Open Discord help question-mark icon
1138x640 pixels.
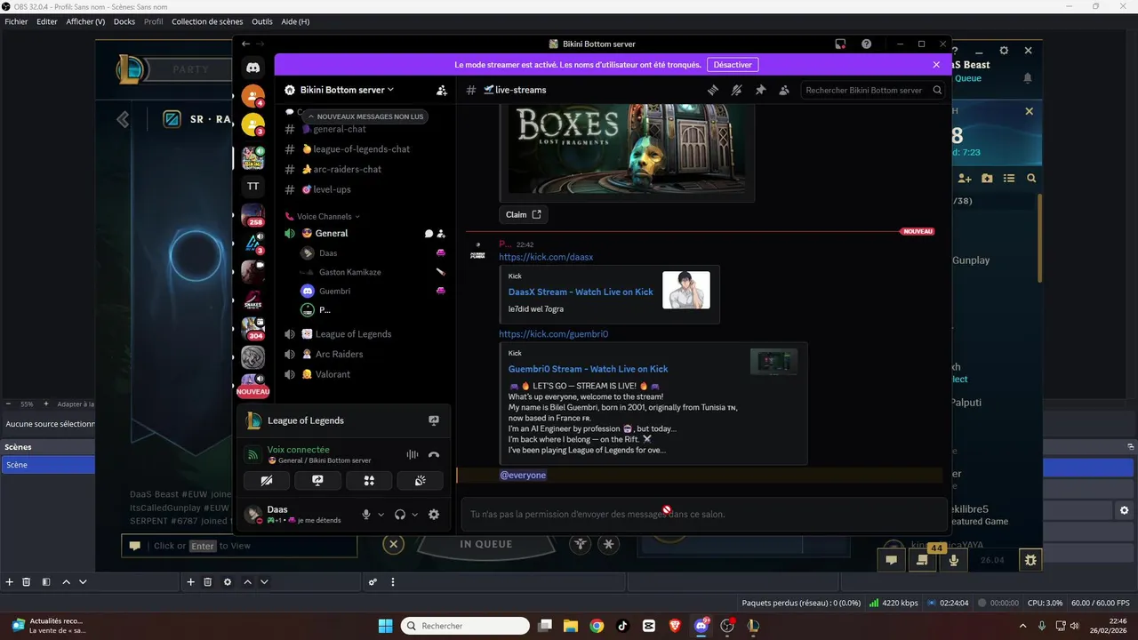tap(867, 44)
